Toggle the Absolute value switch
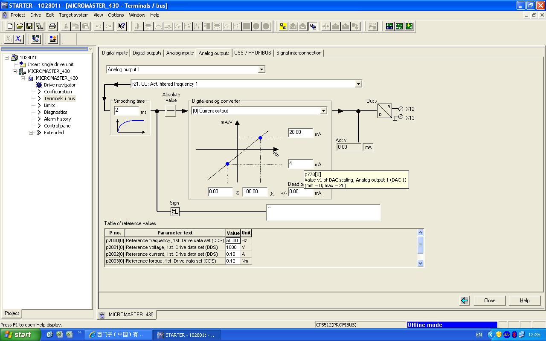Viewport: 546px width, 341px height. tap(171, 111)
